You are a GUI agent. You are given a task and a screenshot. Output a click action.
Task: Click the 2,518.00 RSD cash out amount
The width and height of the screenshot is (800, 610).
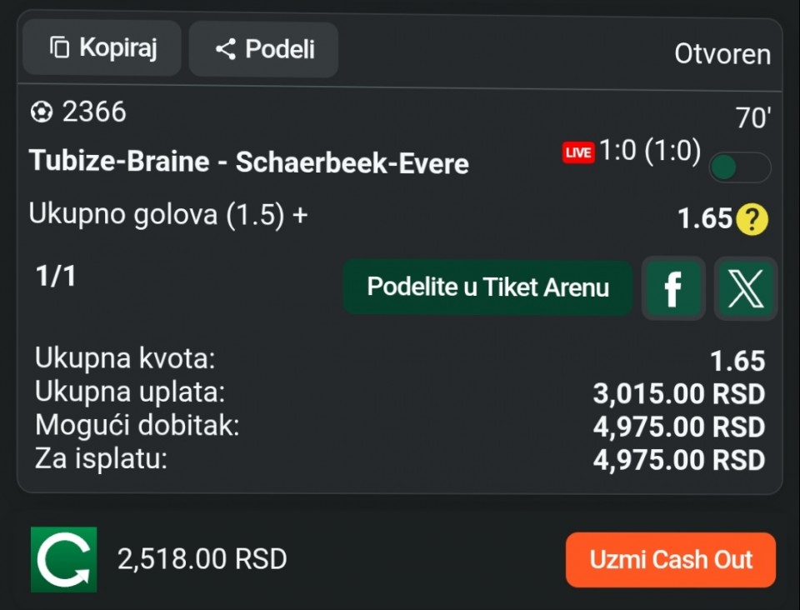(202, 559)
